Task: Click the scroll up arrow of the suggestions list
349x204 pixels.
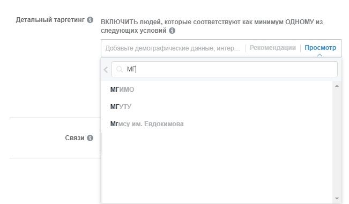Action: click(x=337, y=86)
